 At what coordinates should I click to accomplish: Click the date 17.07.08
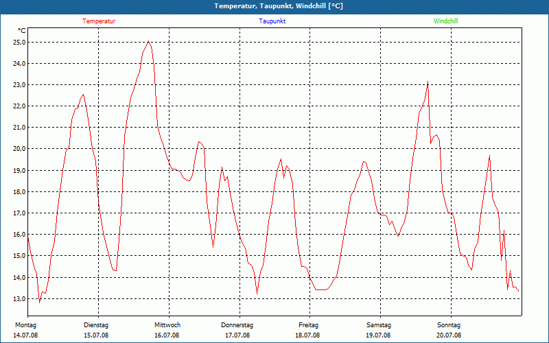pyautogui.click(x=237, y=335)
